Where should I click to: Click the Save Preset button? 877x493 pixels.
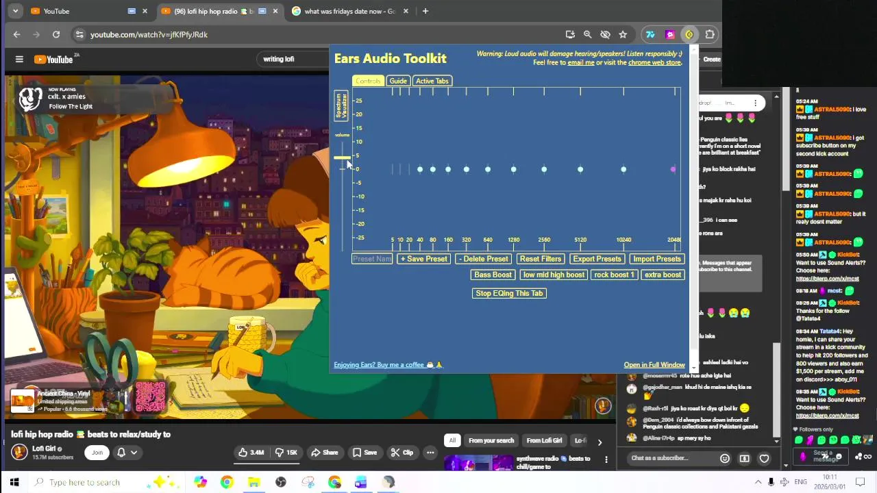[423, 259]
